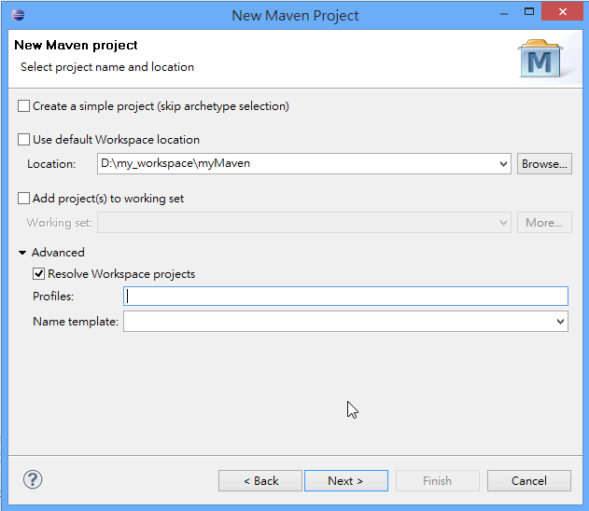Tick Use default Workspace location checkbox
This screenshot has width=589, height=511.
tap(23, 140)
